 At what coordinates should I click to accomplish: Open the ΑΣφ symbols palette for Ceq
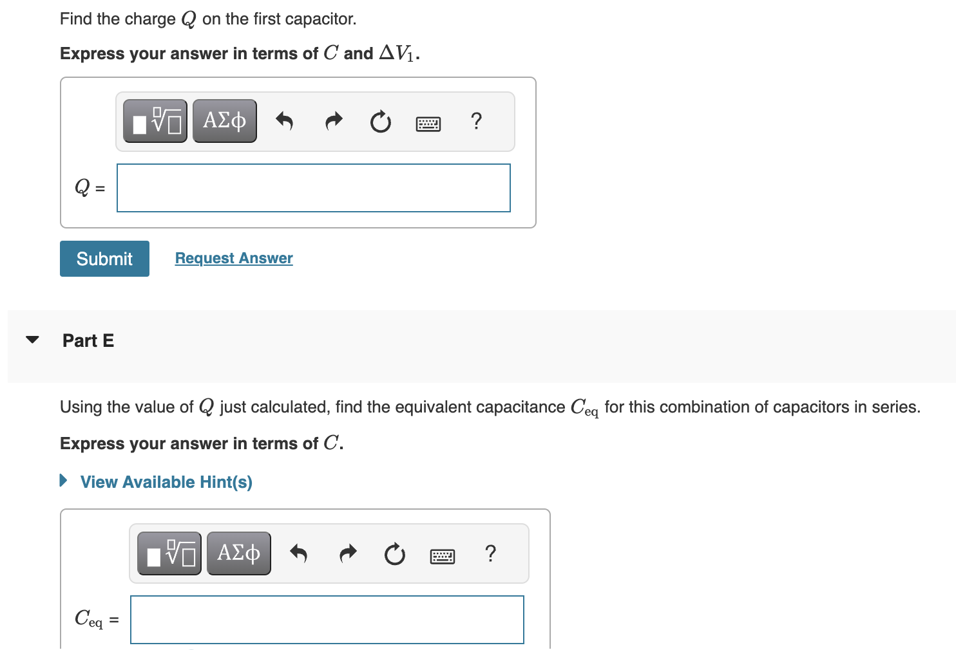[238, 553]
